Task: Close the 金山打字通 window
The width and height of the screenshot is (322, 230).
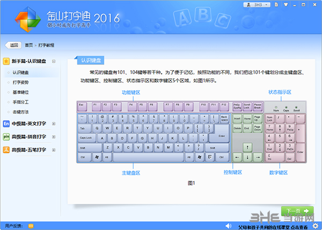Action: [x=314, y=4]
